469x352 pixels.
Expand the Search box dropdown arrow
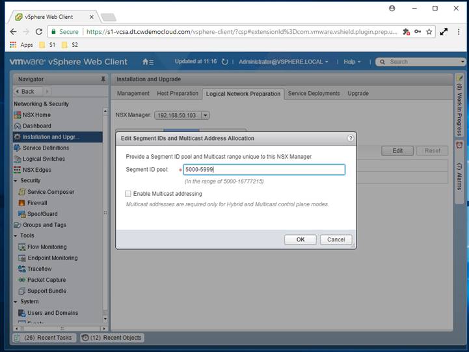coord(462,62)
